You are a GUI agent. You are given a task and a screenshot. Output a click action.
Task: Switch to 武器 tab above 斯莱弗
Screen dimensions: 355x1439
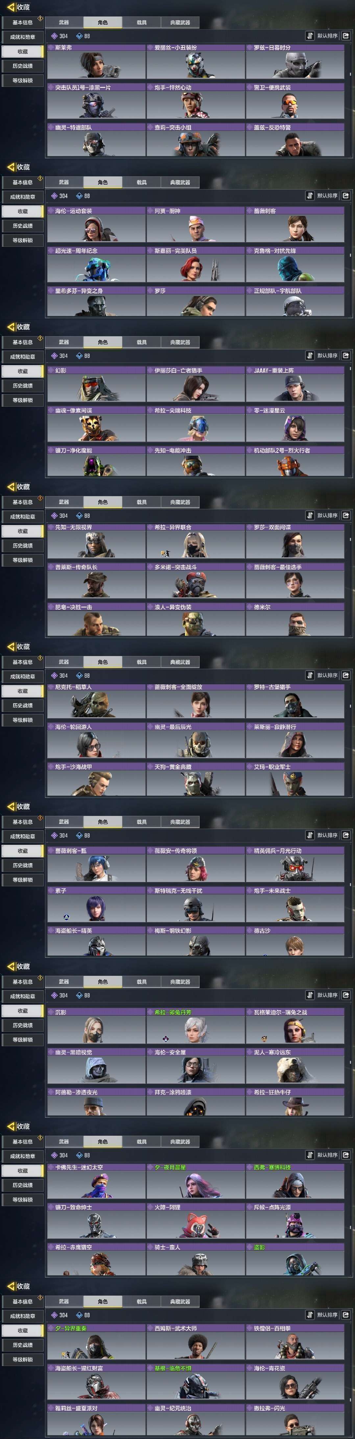click(64, 22)
